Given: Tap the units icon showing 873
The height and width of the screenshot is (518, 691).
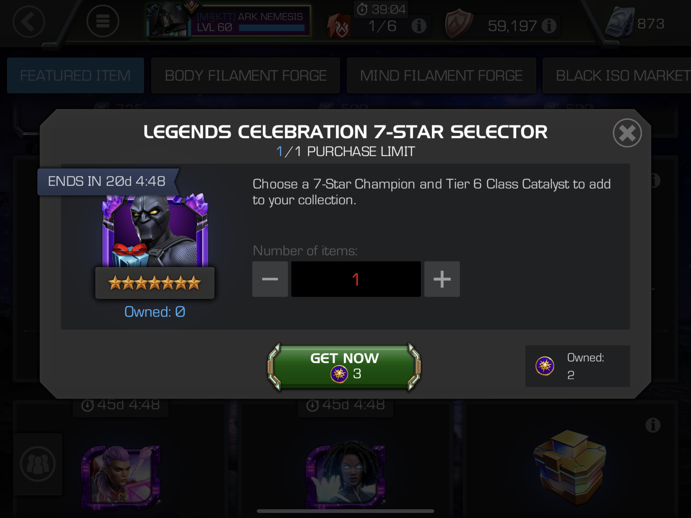Looking at the screenshot, I should point(620,23).
